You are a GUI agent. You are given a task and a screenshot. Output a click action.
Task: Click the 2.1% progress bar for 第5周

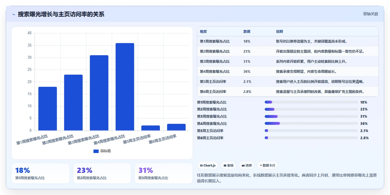(311, 131)
